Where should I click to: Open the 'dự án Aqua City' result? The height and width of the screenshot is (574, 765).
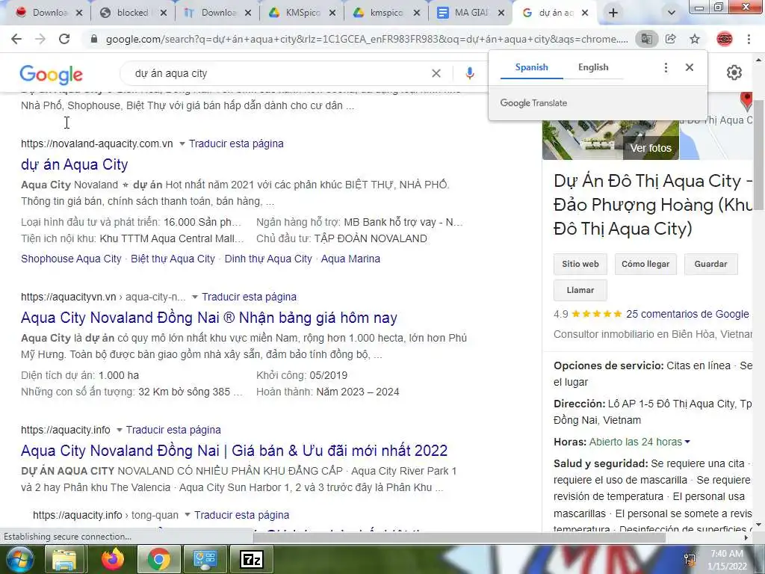point(74,164)
